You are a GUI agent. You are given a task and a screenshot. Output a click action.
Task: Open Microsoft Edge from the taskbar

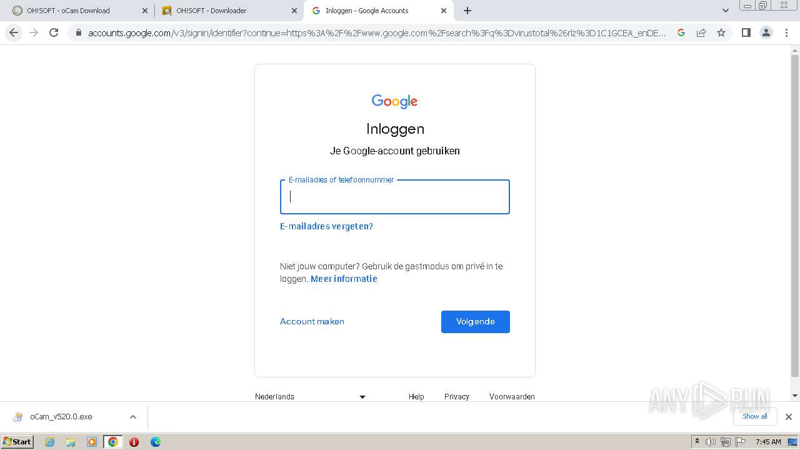tap(156, 442)
